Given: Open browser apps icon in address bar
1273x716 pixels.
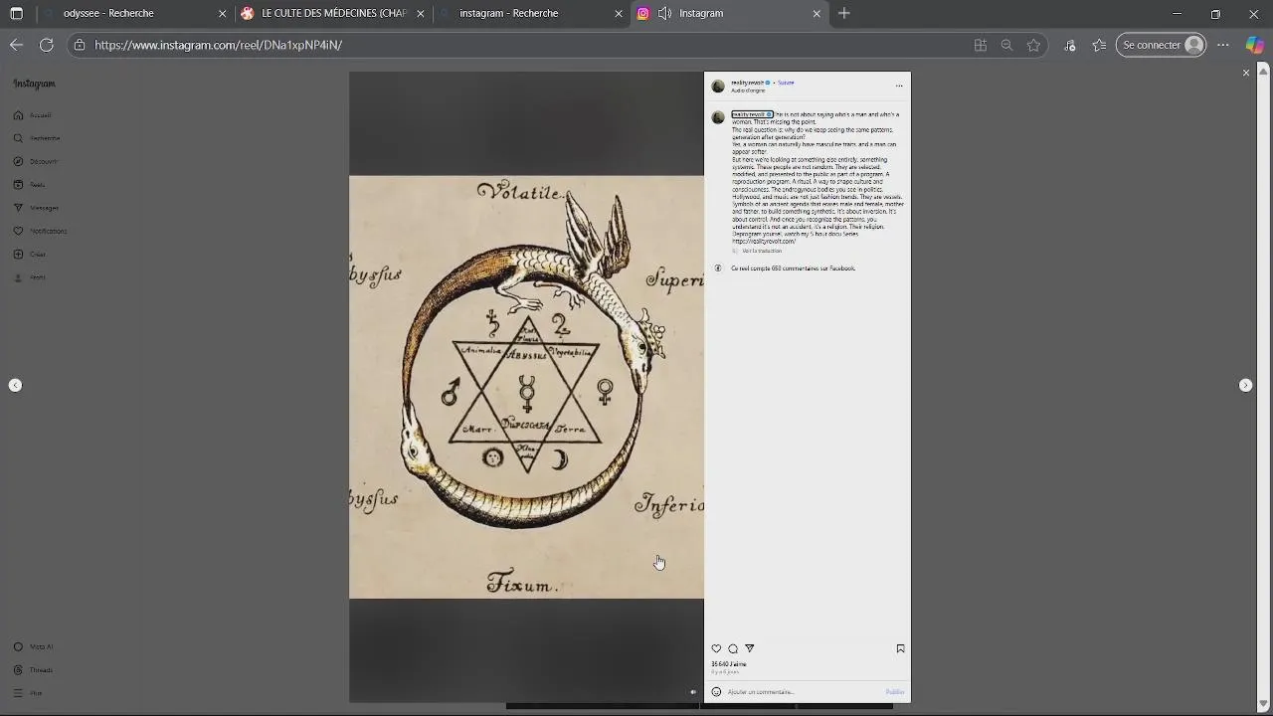Looking at the screenshot, I should pos(981,45).
